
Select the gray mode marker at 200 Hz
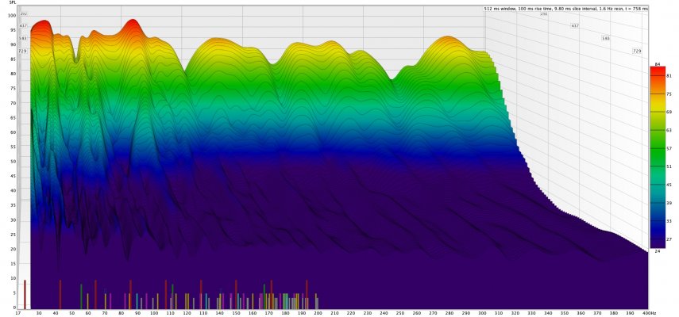point(318,304)
